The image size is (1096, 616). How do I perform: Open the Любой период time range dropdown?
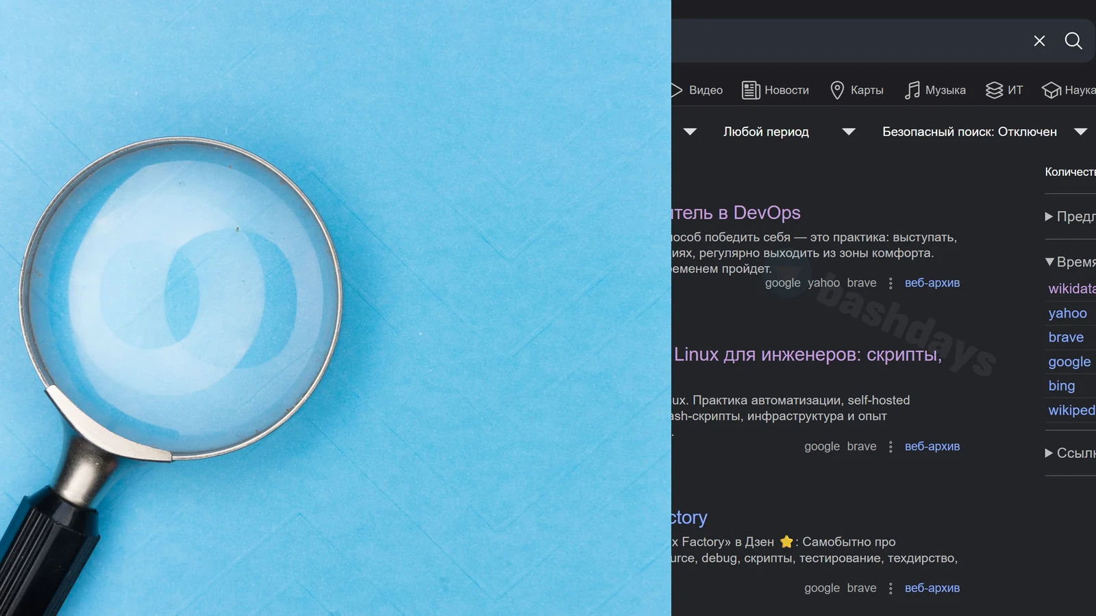point(789,131)
